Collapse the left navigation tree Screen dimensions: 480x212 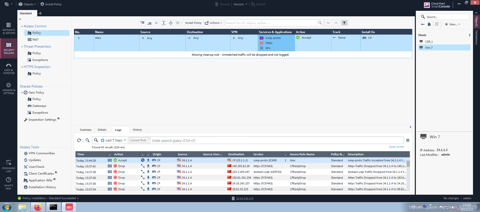[20, 19]
